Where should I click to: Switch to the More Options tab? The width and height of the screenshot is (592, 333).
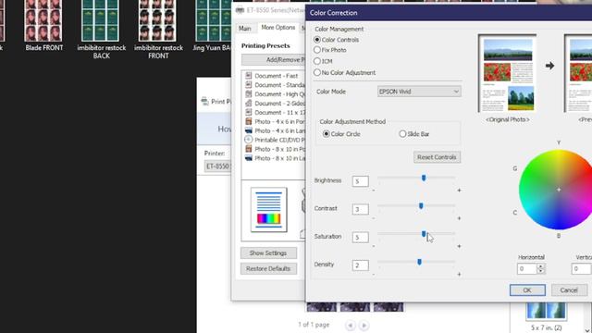pyautogui.click(x=278, y=28)
